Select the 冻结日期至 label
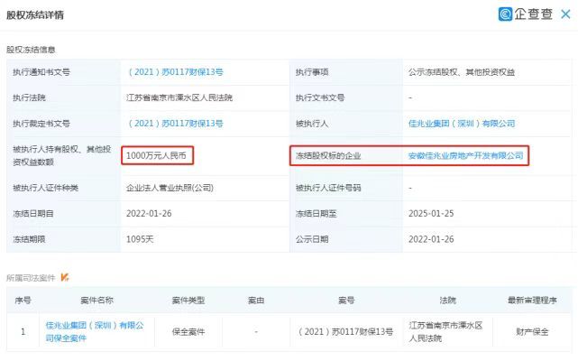 [x=316, y=213]
